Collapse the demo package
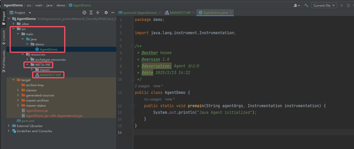 click(27, 44)
